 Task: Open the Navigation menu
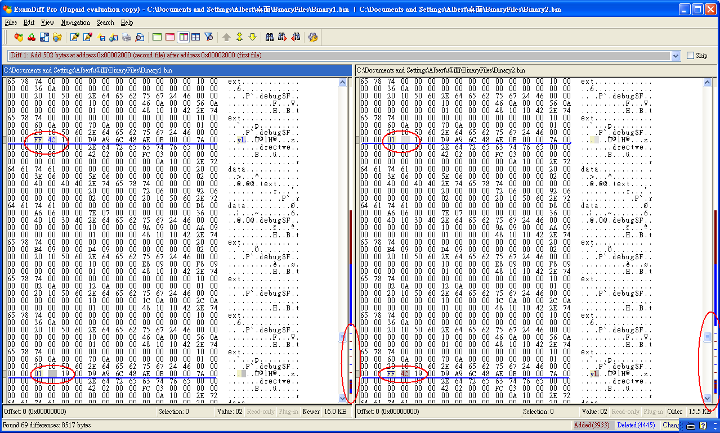tap(75, 22)
